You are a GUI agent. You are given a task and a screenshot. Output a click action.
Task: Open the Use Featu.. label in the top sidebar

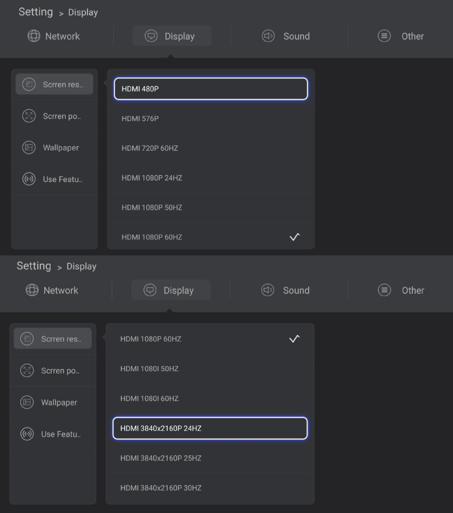[x=63, y=179]
